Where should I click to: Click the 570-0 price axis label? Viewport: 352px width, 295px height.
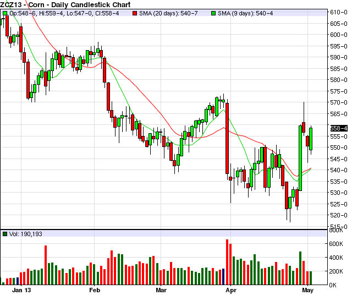click(x=339, y=102)
